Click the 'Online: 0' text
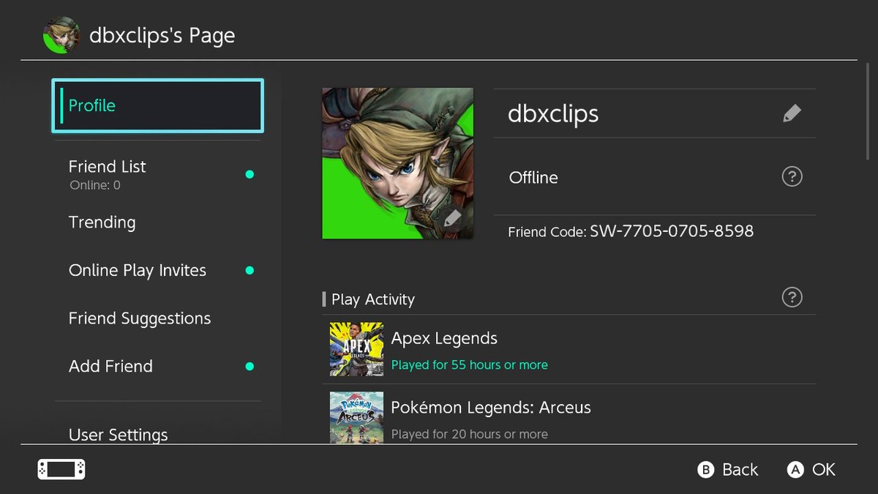 click(x=95, y=186)
